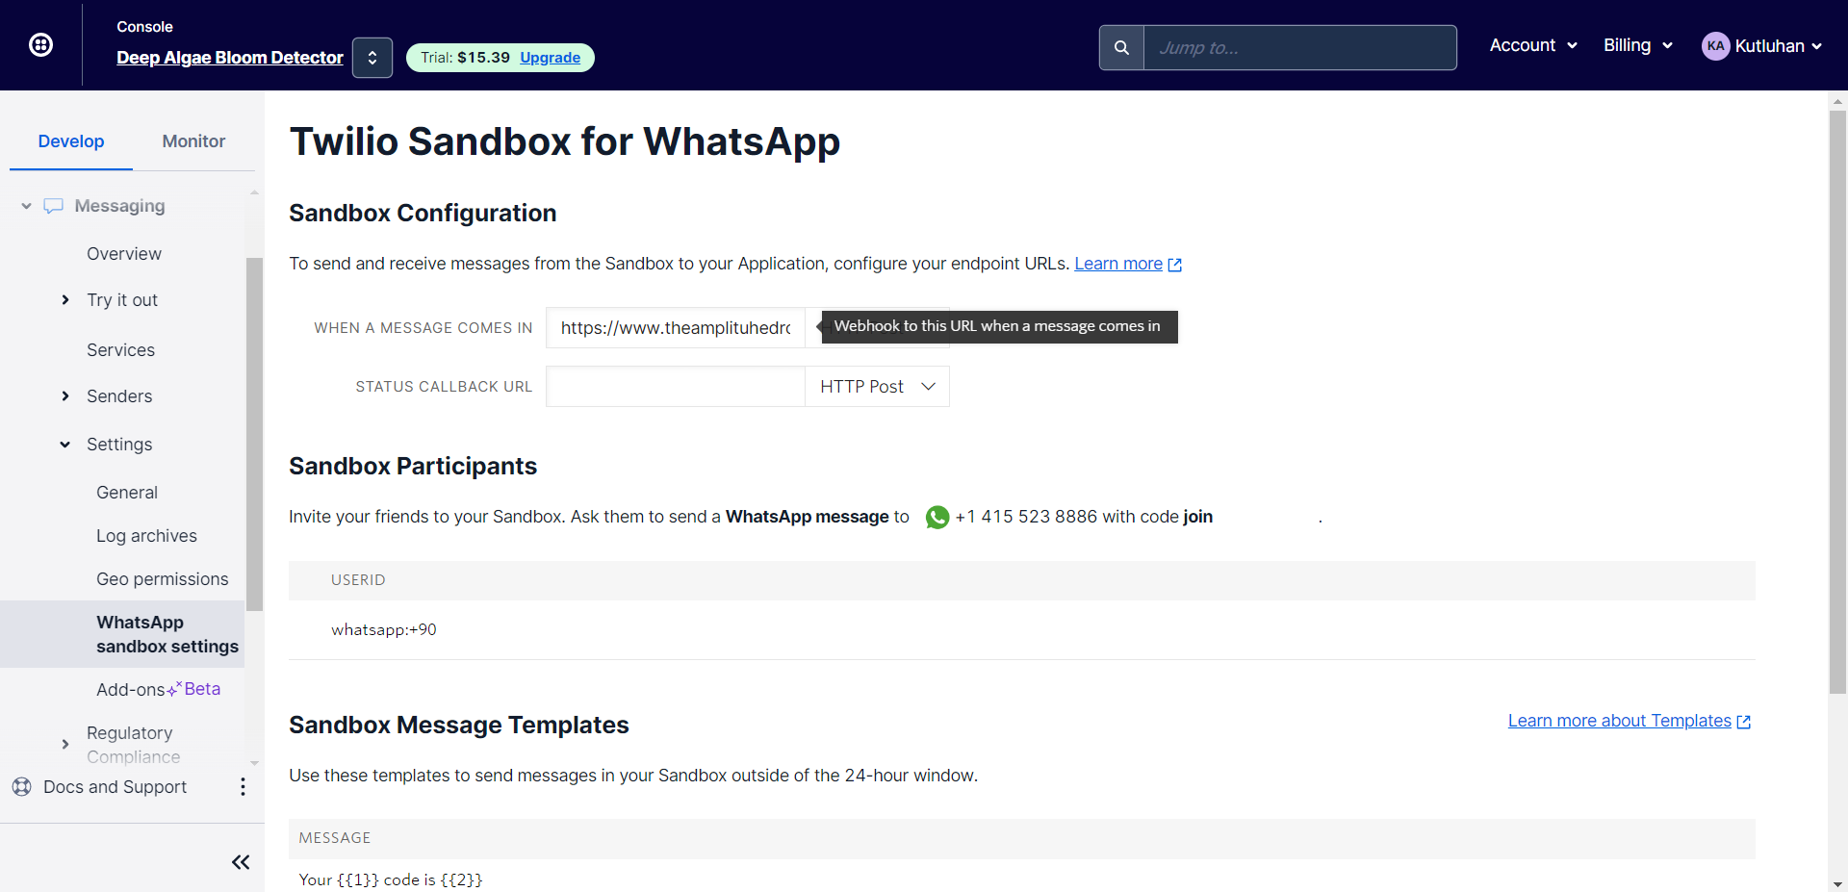Screen dimensions: 1848x892
Task: Click the Upgrade trial link
Action: point(550,58)
